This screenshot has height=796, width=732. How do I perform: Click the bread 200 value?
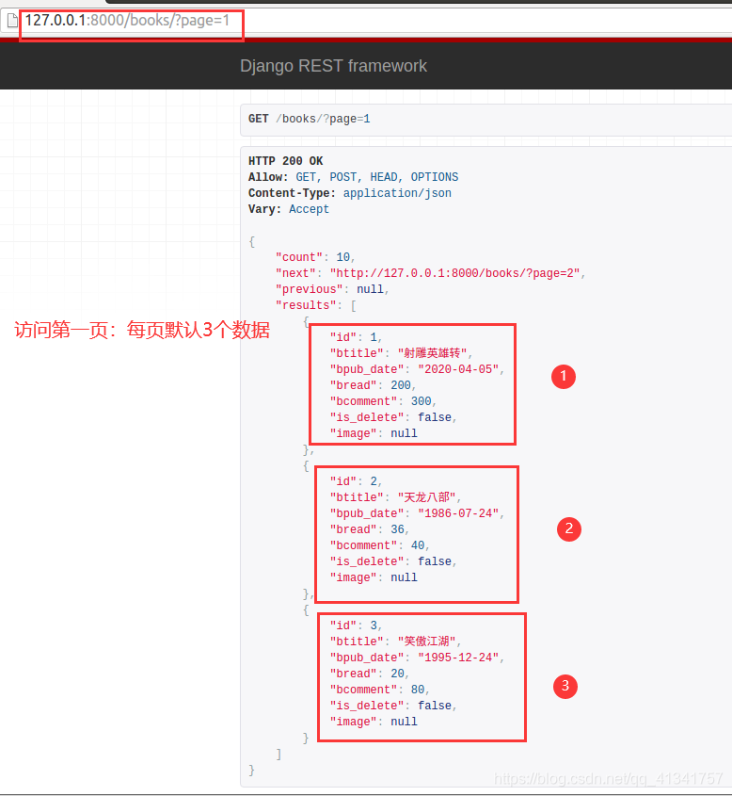point(401,385)
